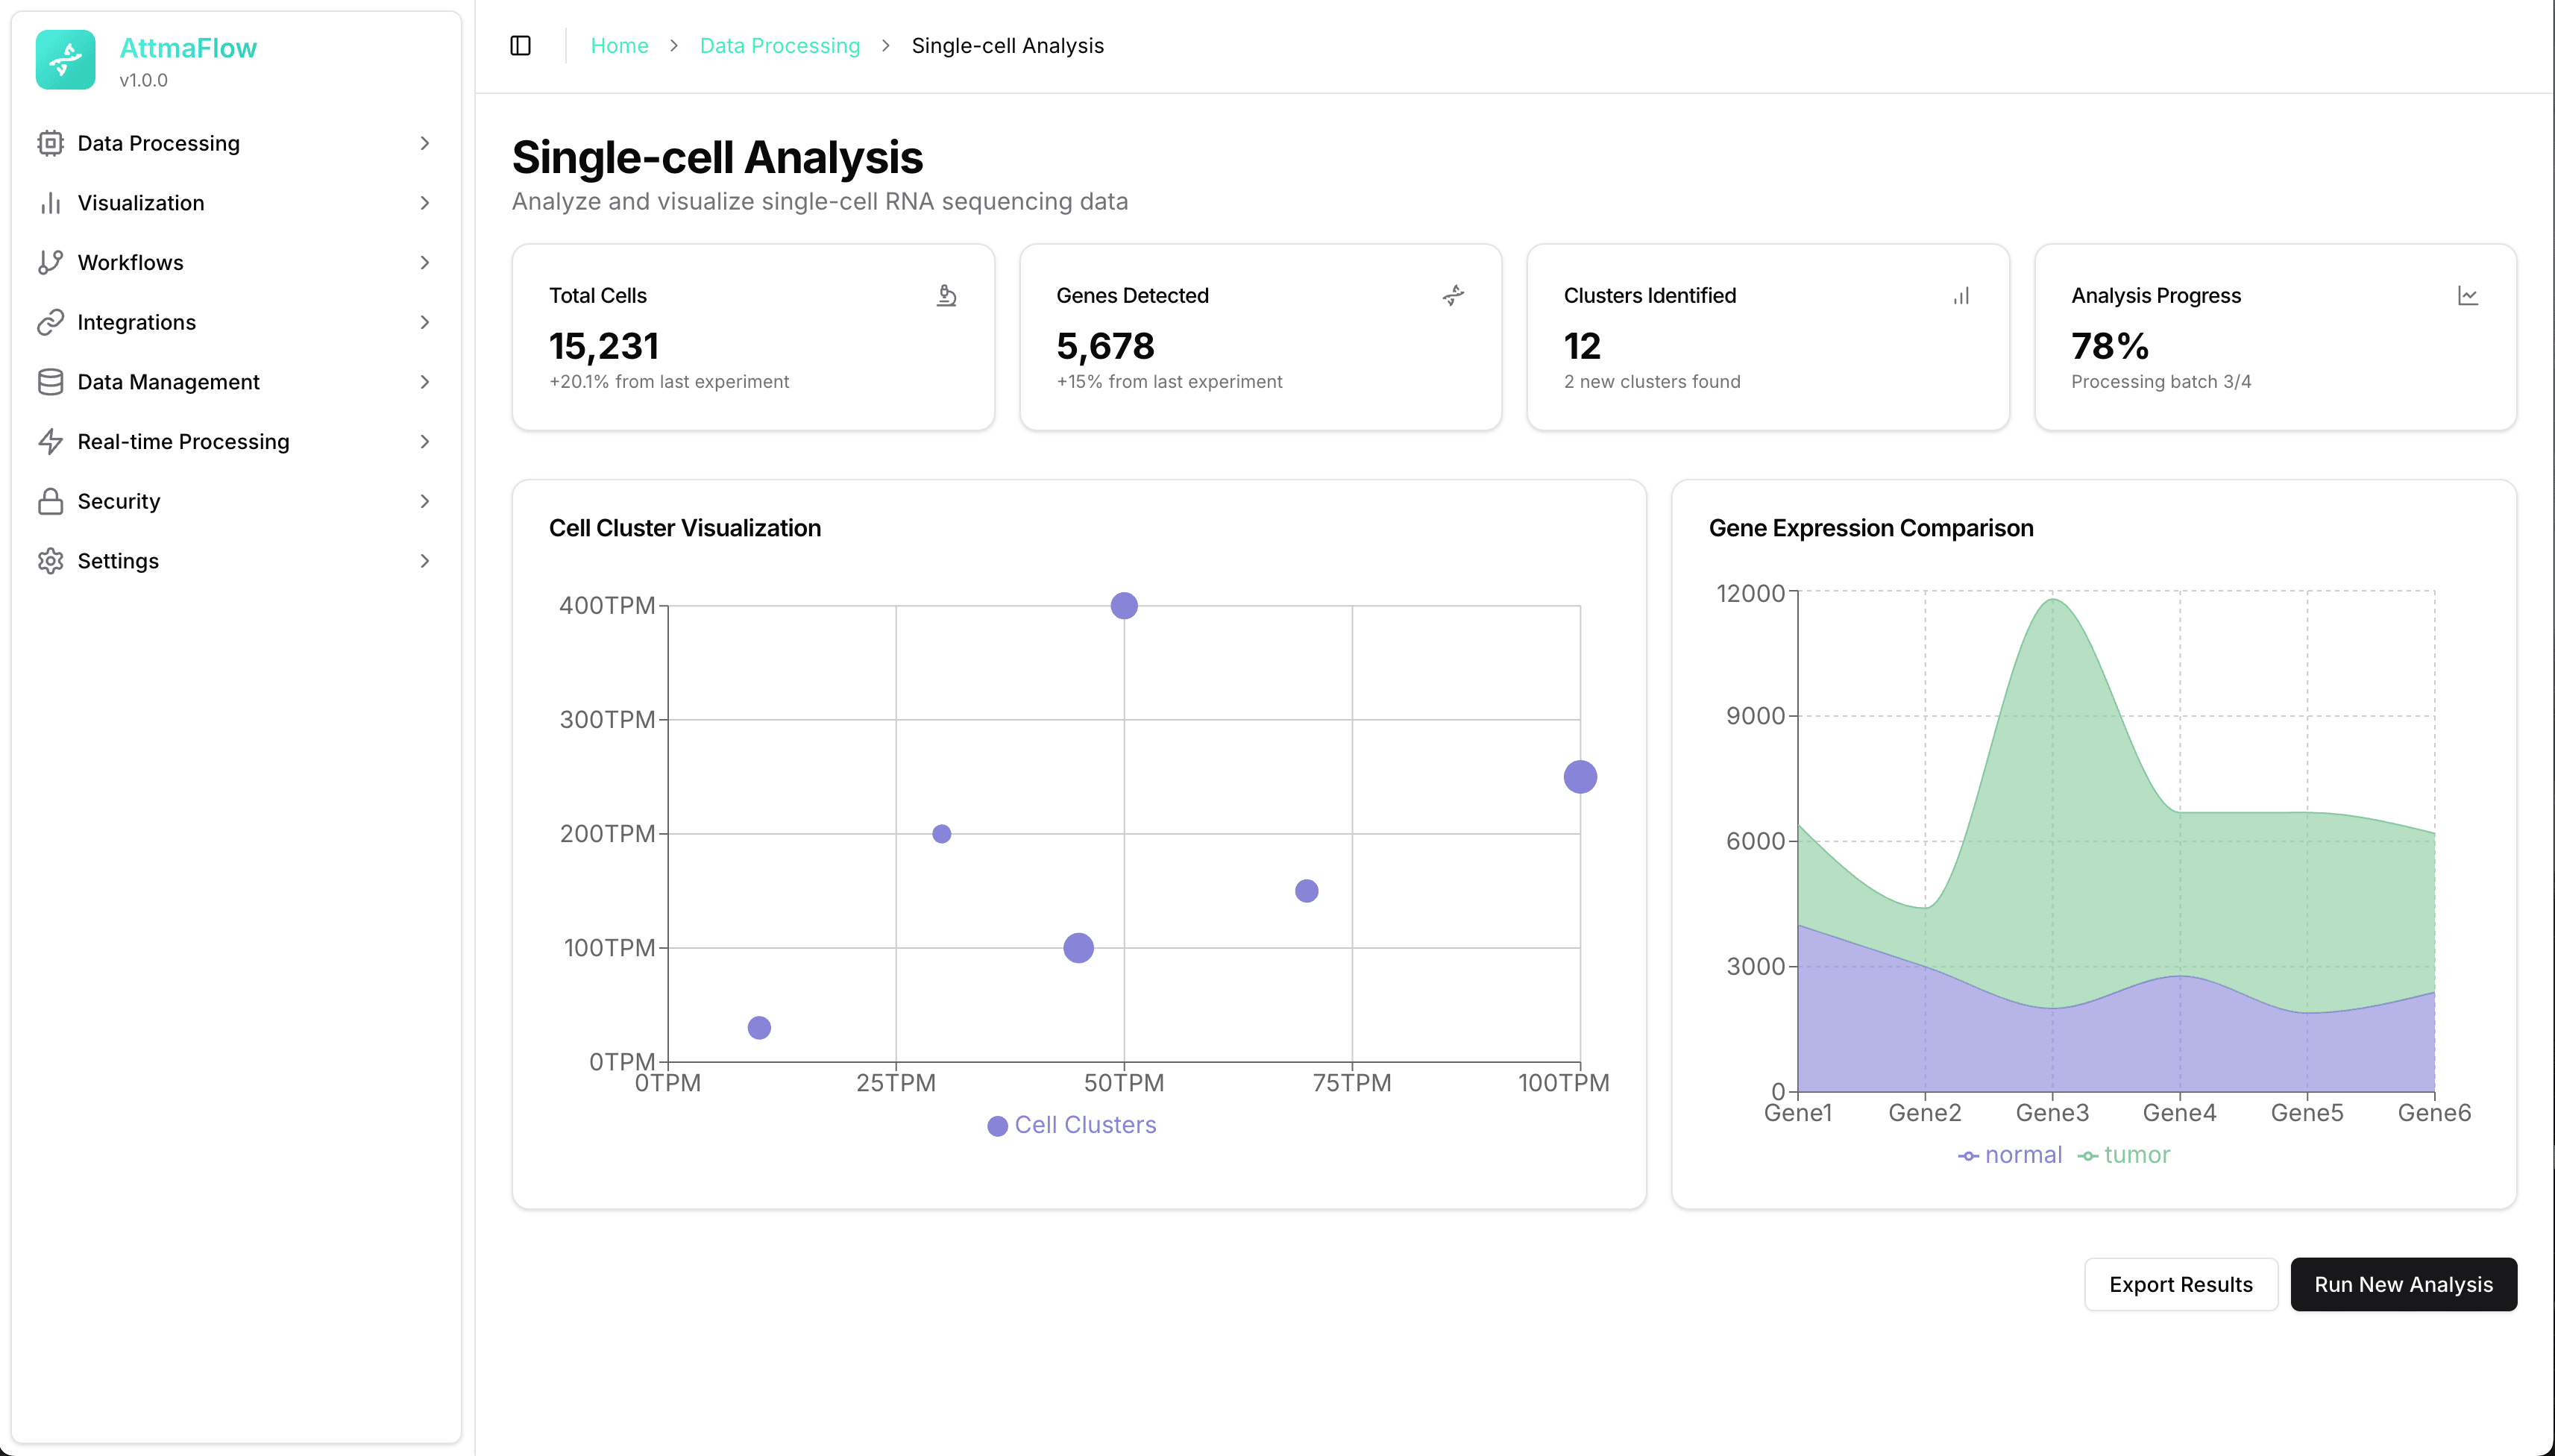Screen dimensions: 2555x1456
Task: Expand the Settings menu section
Action: [x=118, y=561]
